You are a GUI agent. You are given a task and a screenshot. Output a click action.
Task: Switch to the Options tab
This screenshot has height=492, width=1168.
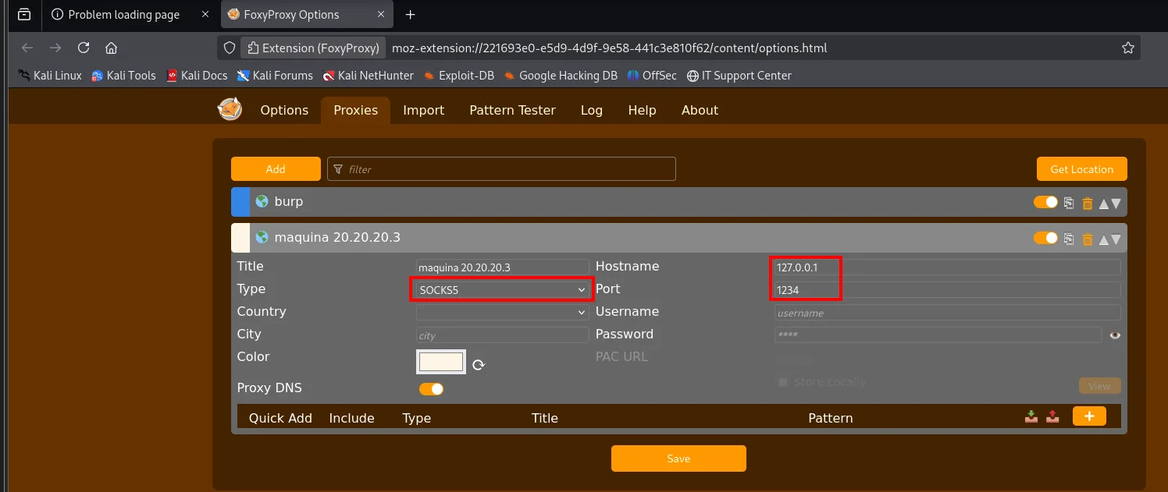284,110
